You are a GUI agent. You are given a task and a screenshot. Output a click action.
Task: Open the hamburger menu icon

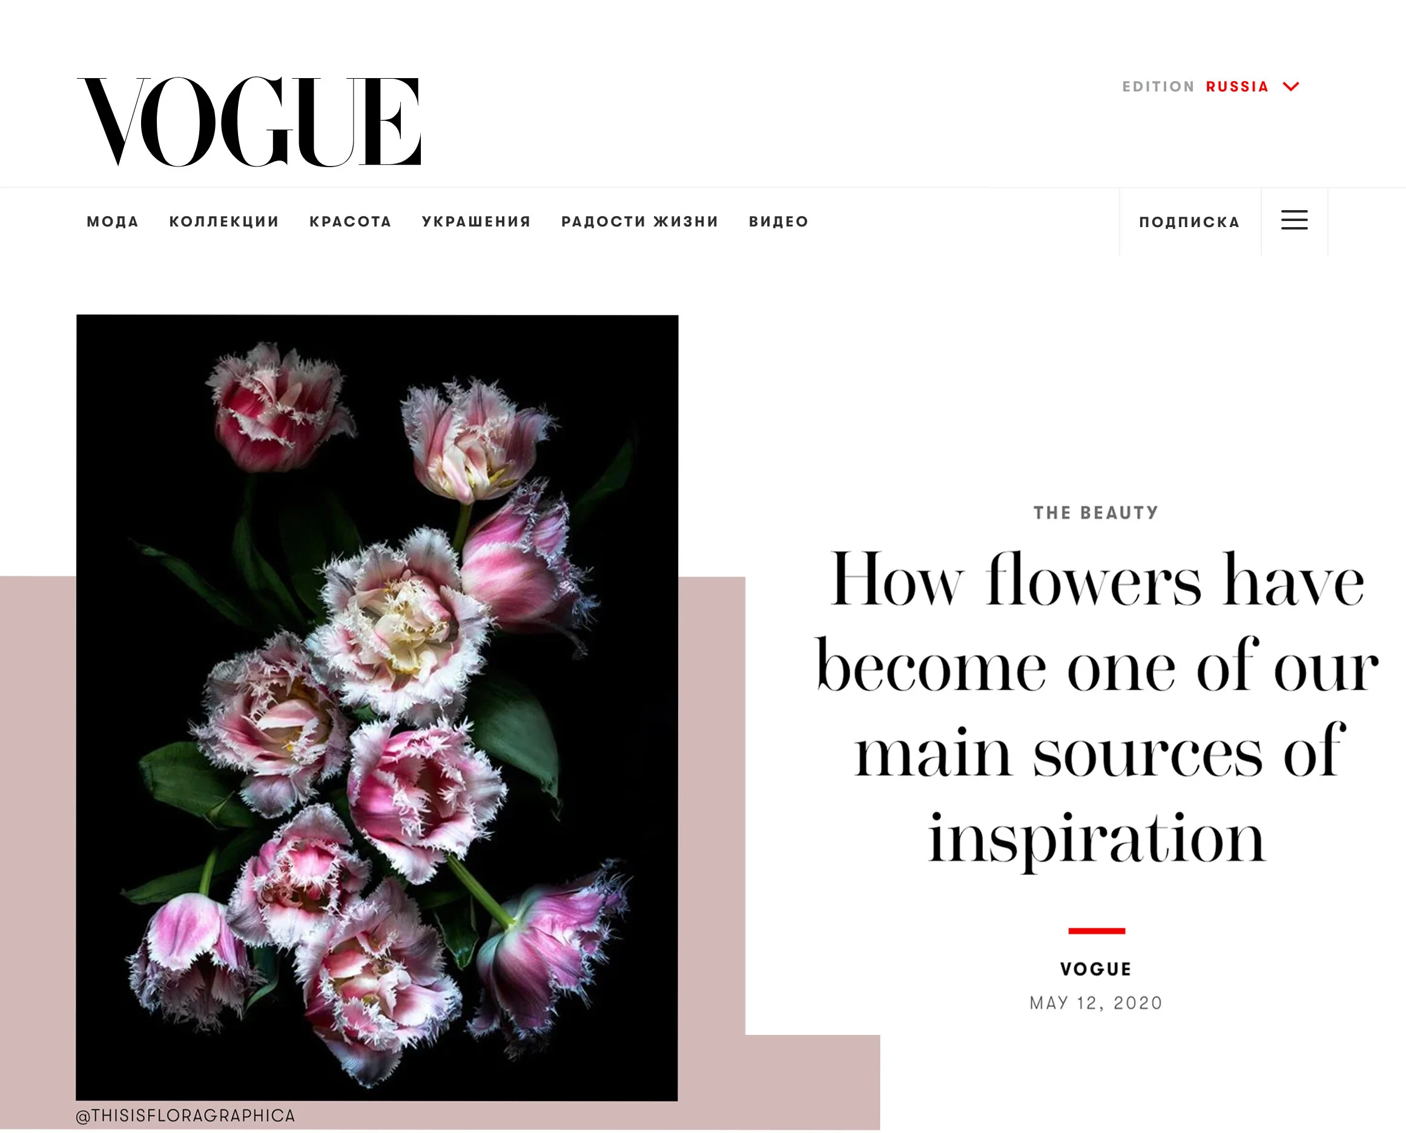coord(1294,220)
